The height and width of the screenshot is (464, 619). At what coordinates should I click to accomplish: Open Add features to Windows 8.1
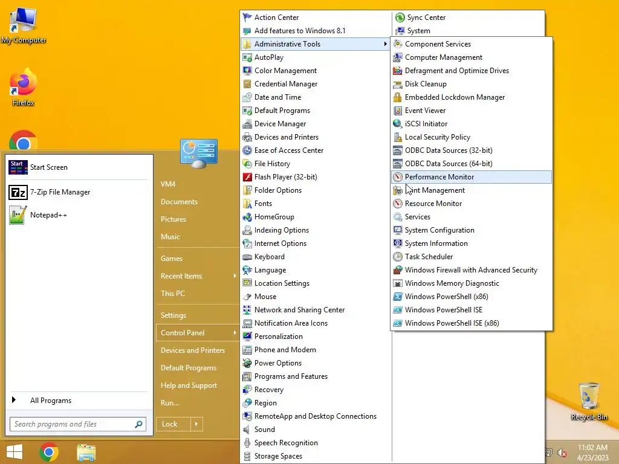[x=316, y=31]
